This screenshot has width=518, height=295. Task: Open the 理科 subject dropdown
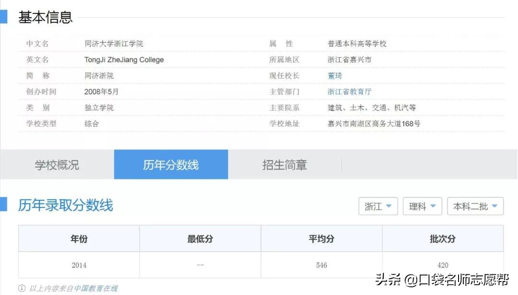422,206
